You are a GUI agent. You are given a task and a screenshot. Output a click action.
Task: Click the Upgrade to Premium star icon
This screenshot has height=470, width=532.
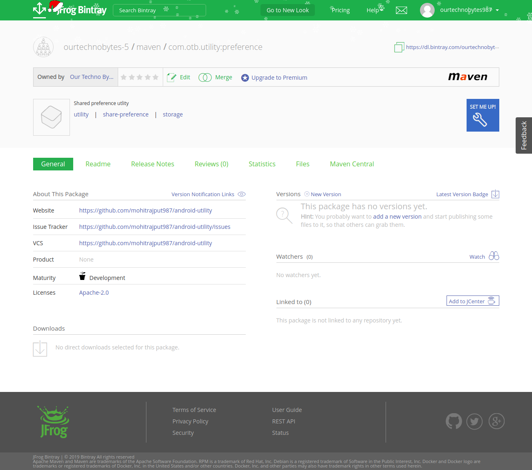245,78
